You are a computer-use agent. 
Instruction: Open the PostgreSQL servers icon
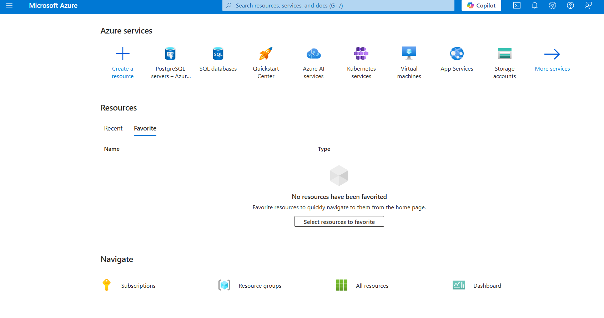(x=170, y=54)
